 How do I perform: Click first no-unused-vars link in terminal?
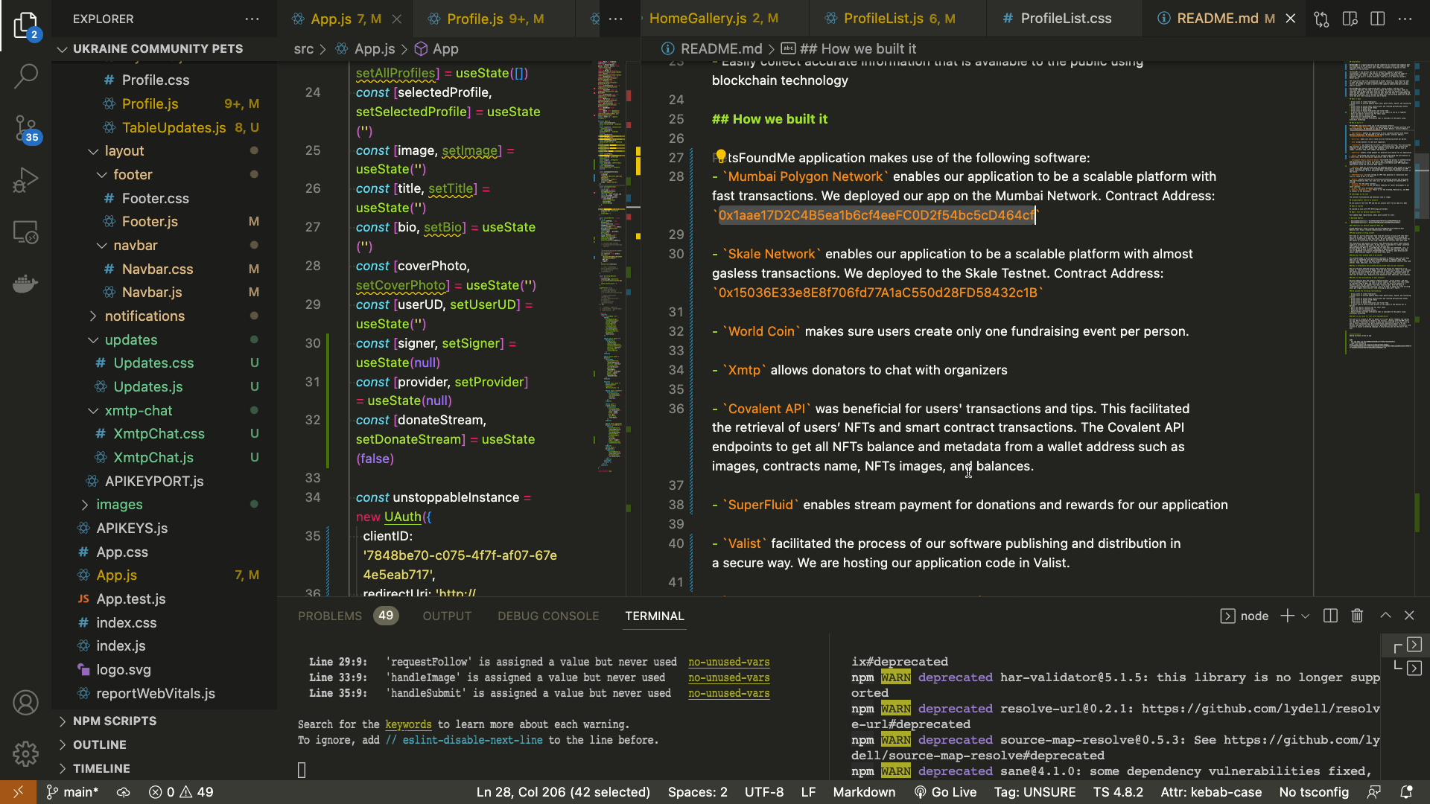[x=728, y=662]
